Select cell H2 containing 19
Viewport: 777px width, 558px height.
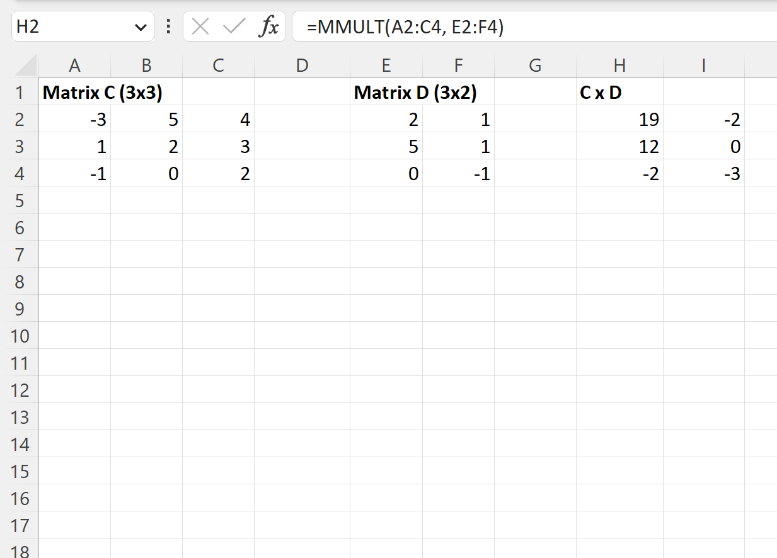[x=619, y=119]
